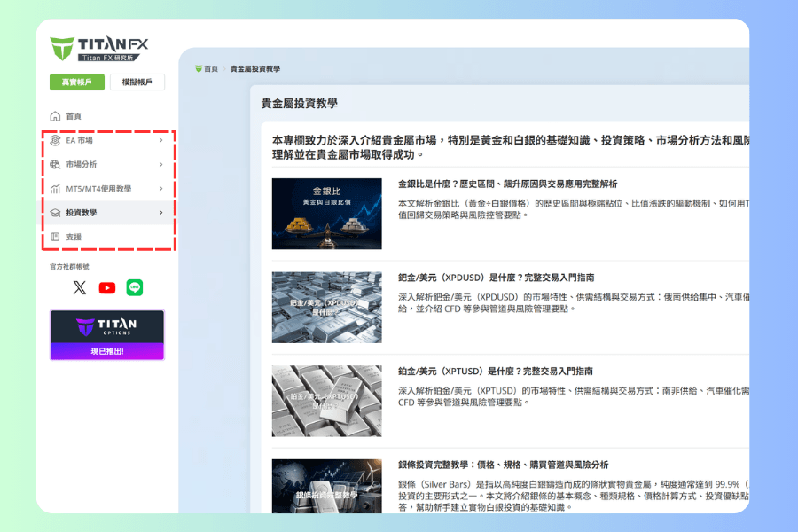Click the breadcrumb Titan shield icon
Image resolution: width=798 pixels, height=532 pixels.
coord(199,69)
